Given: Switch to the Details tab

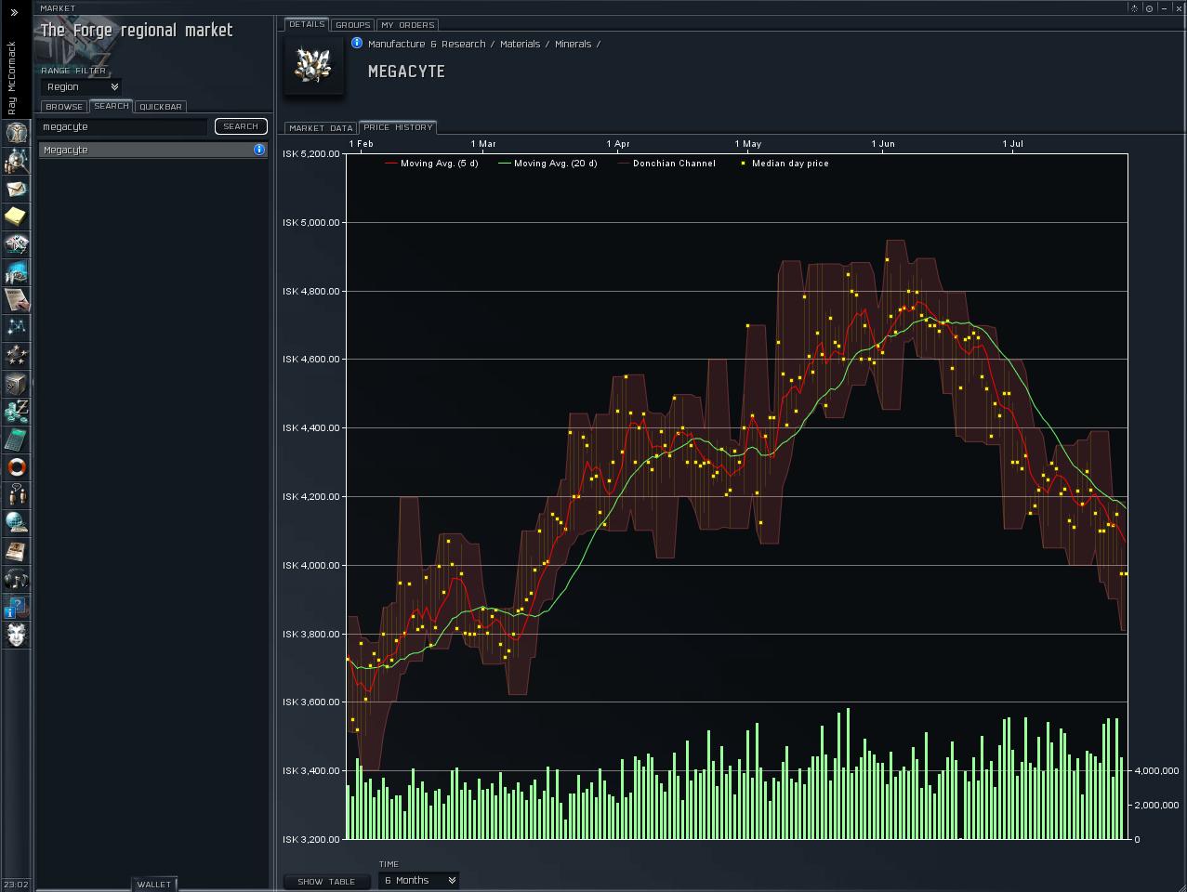Looking at the screenshot, I should 307,24.
